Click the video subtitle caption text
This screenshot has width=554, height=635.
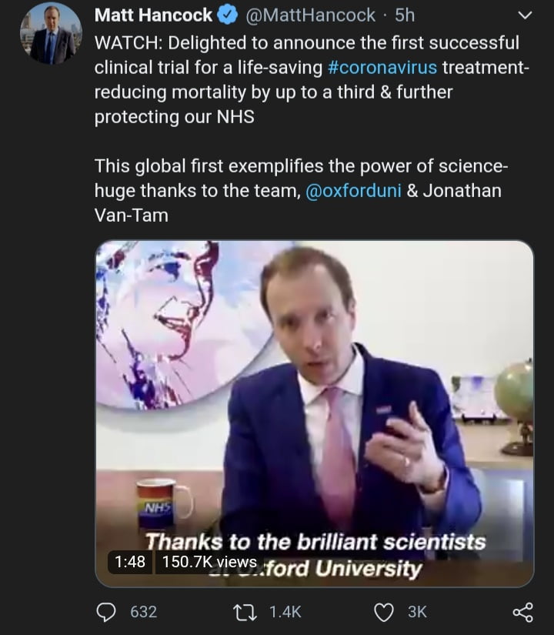pyautogui.click(x=315, y=543)
